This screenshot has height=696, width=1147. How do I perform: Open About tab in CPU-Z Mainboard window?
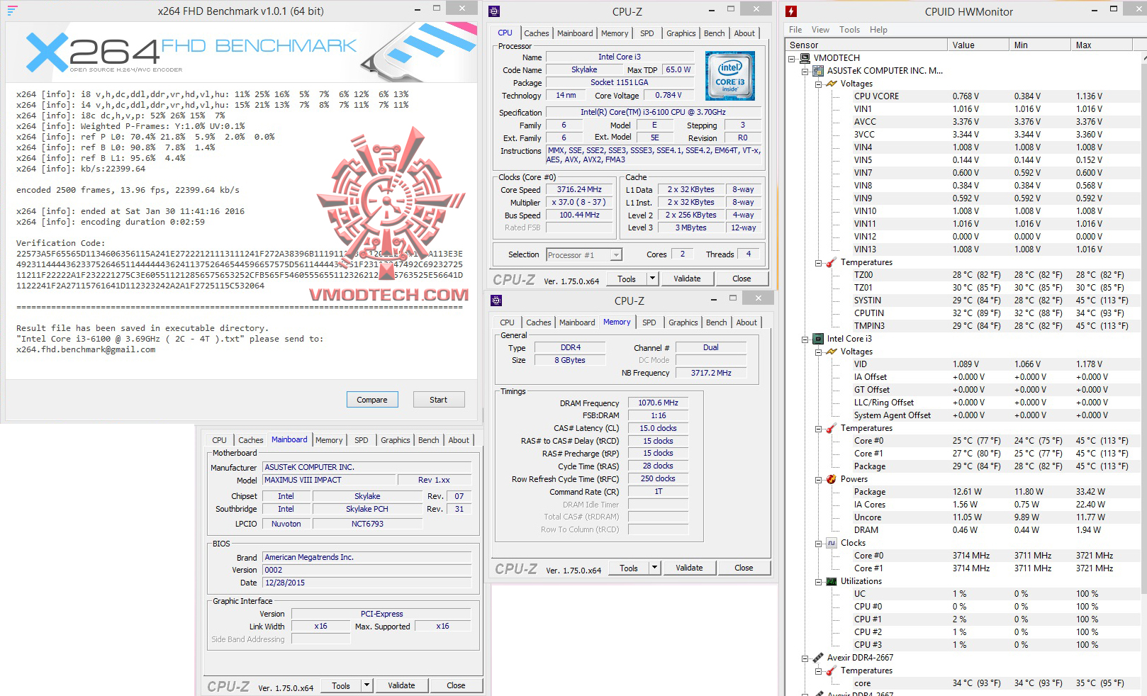tap(459, 440)
